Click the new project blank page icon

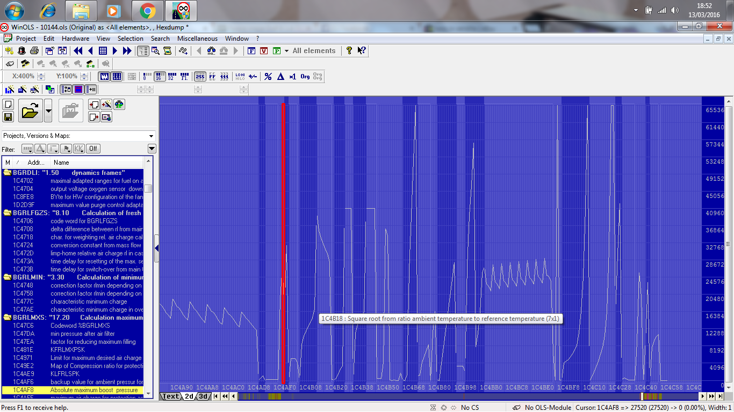point(8,104)
